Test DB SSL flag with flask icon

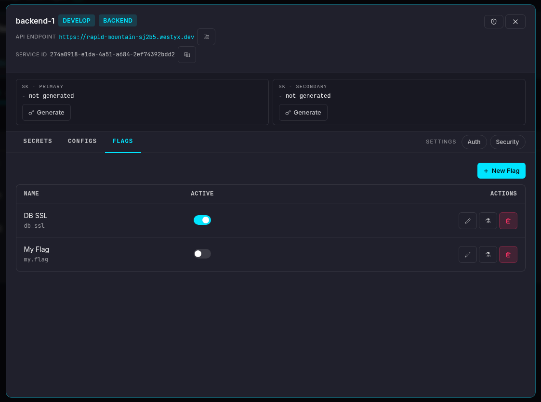click(488, 221)
